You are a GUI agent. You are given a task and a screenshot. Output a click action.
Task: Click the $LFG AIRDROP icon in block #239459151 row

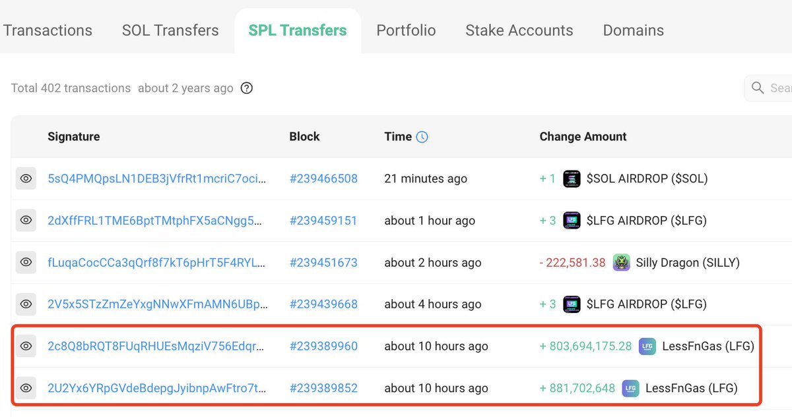coord(572,221)
